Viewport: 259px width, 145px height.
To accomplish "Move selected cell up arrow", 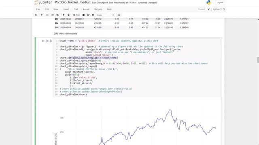I will 64,15.
